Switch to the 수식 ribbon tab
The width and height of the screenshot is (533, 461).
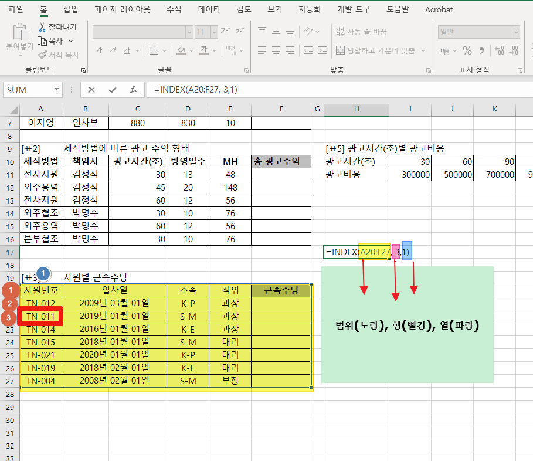pos(174,9)
